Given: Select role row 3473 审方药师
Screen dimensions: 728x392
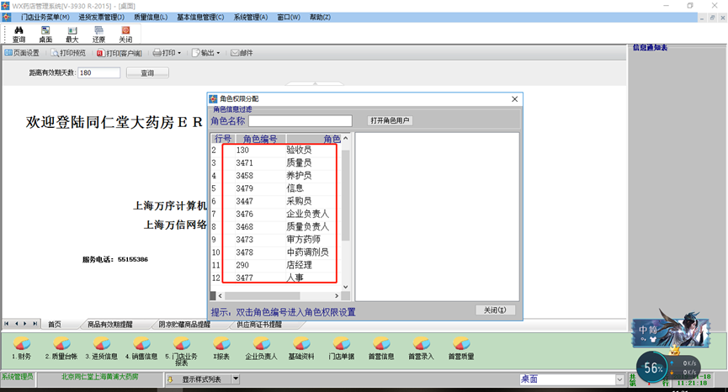Looking at the screenshot, I should (276, 240).
